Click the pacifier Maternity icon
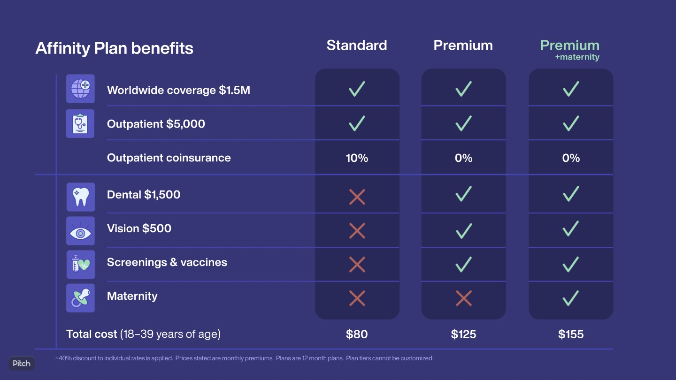This screenshot has height=380, width=676. [80, 298]
